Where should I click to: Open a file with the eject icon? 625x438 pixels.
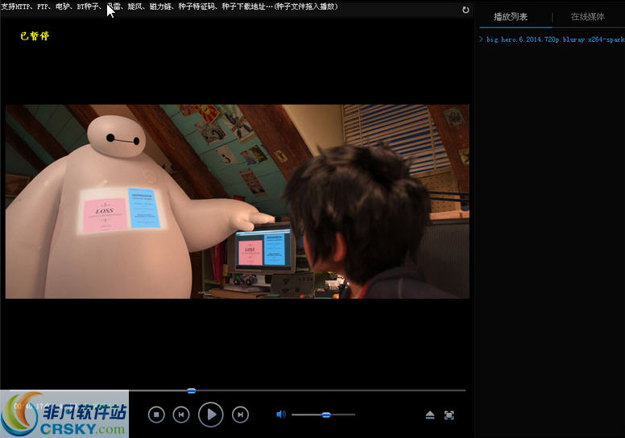430,415
